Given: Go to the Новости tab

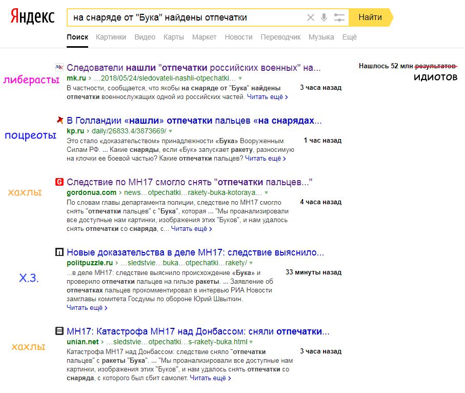Looking at the screenshot, I should click(x=239, y=37).
